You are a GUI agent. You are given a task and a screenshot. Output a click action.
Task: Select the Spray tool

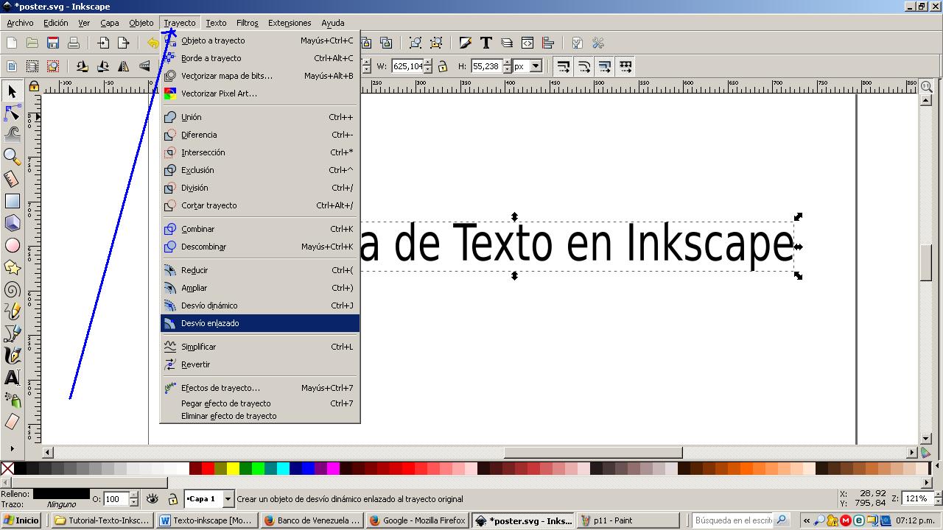12,400
